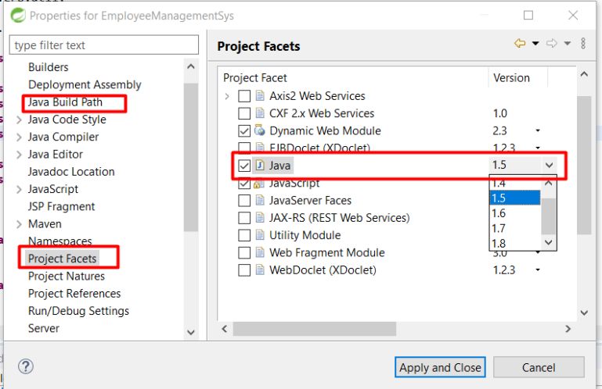Enable the JAX-RS REST Web Services checkbox

pyautogui.click(x=244, y=218)
